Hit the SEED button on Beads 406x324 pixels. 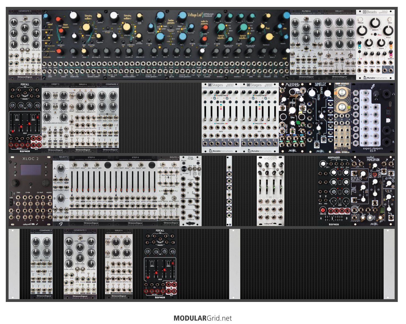(x=390, y=19)
